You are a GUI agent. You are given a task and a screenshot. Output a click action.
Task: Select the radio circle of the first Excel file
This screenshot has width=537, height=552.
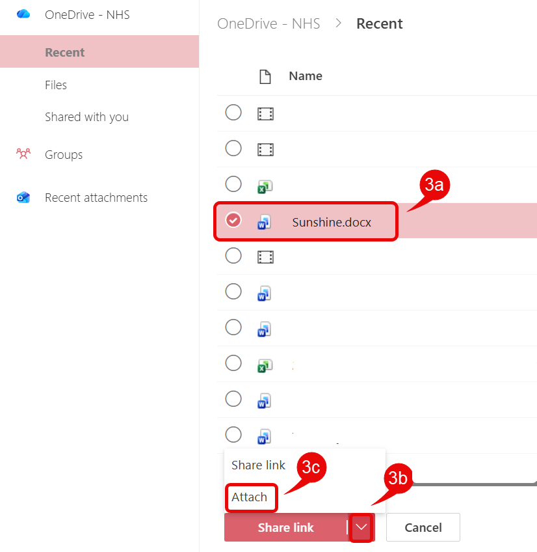pos(233,184)
